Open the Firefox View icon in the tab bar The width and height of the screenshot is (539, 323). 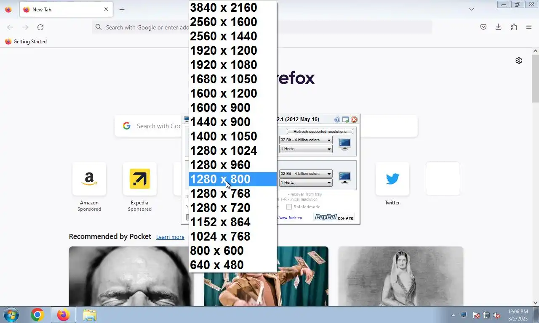pos(8,9)
